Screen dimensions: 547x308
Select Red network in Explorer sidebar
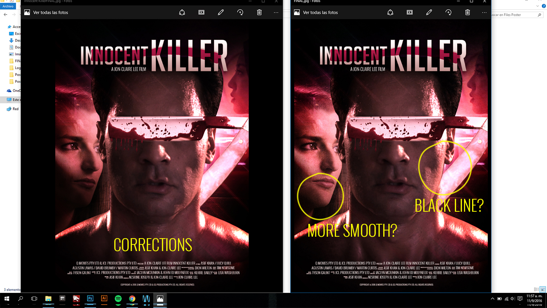point(12,109)
